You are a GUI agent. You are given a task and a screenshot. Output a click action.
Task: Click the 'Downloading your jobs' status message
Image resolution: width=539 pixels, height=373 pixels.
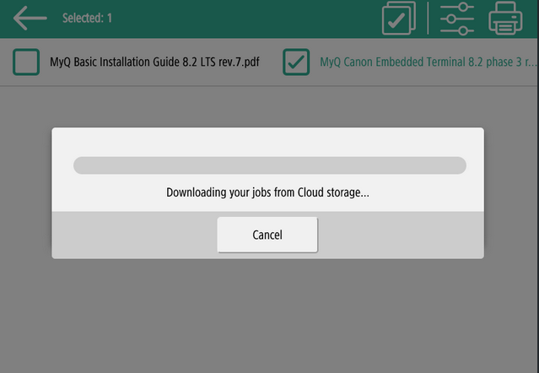click(x=267, y=192)
